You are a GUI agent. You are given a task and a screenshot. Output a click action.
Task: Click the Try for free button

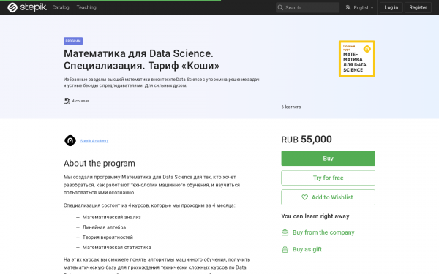pos(328,178)
